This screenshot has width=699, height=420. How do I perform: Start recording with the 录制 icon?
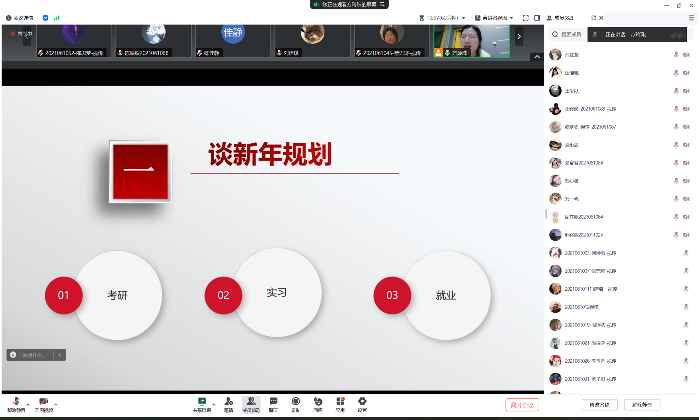(x=296, y=402)
